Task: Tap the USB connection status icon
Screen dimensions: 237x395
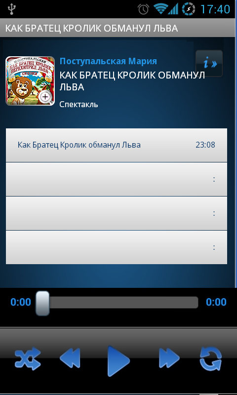Action: click(11, 9)
